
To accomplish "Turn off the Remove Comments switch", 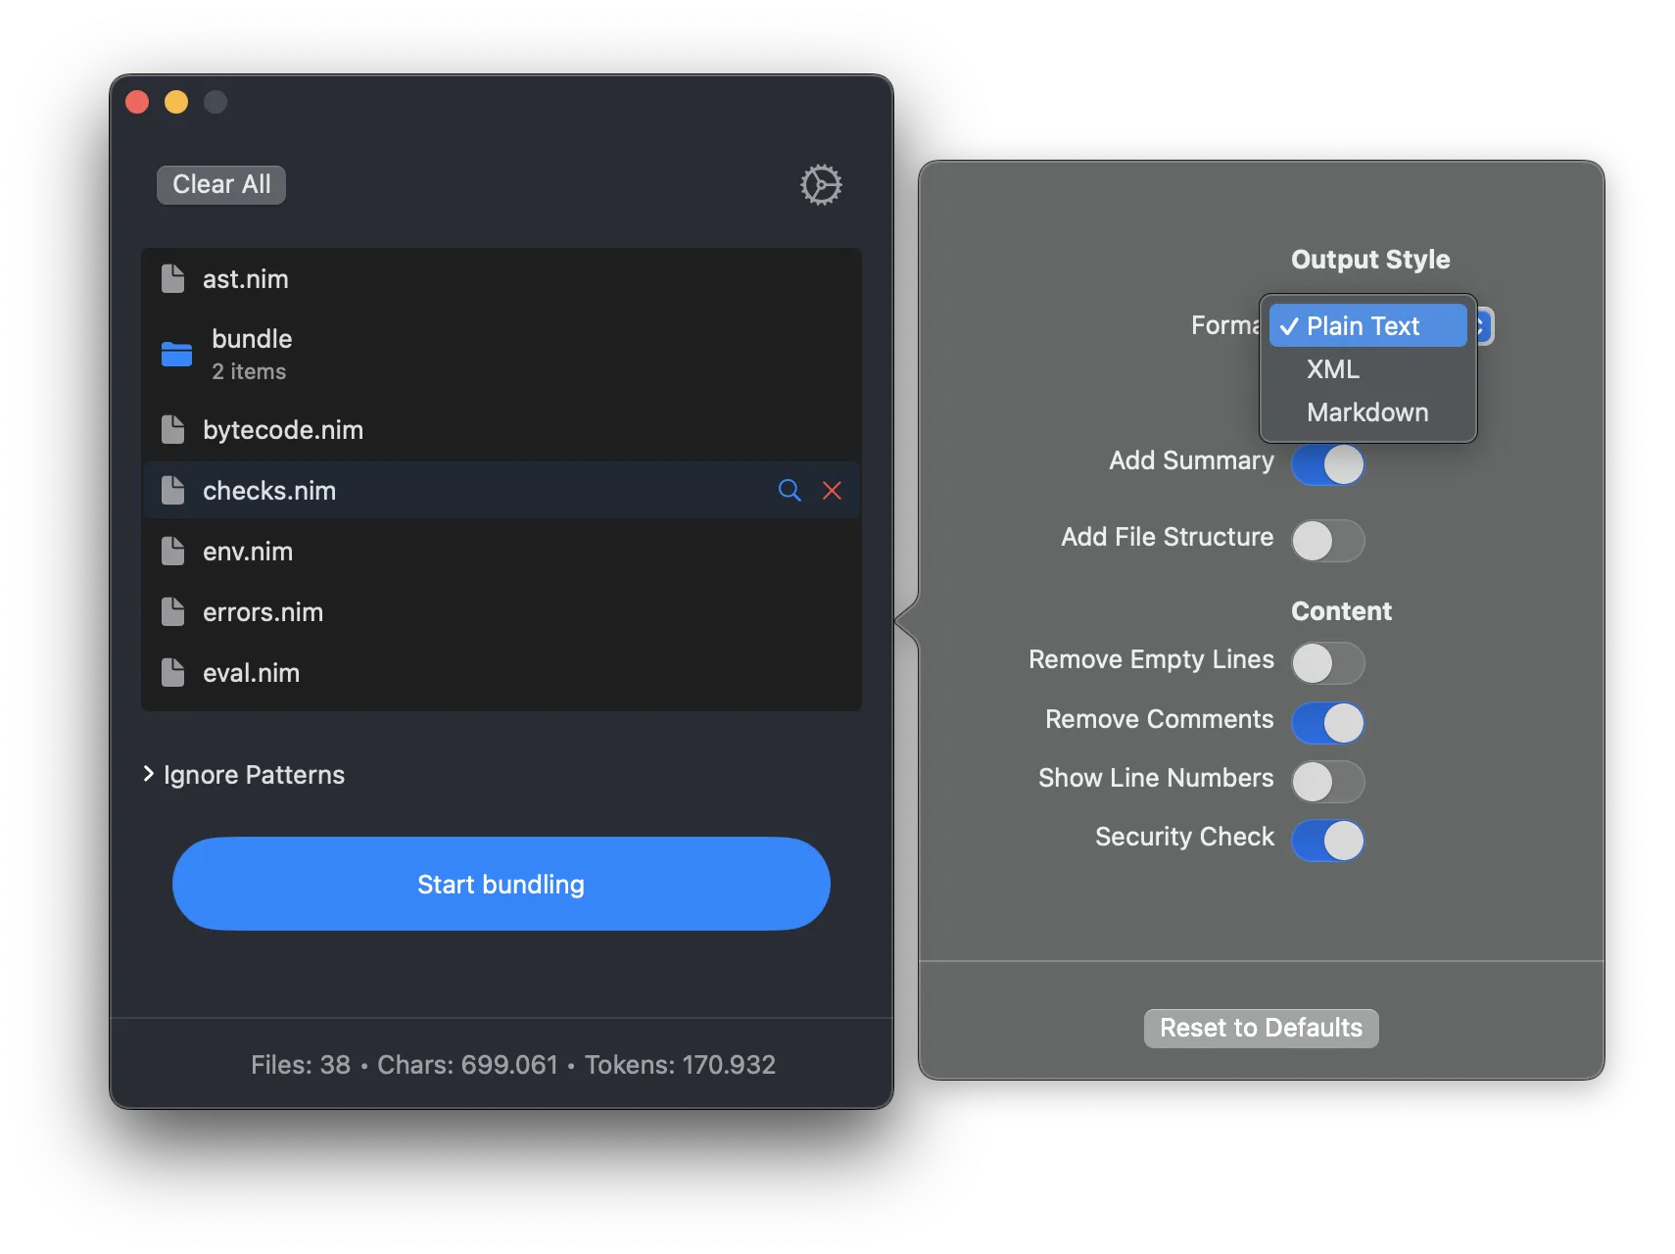I will click(x=1327, y=723).
